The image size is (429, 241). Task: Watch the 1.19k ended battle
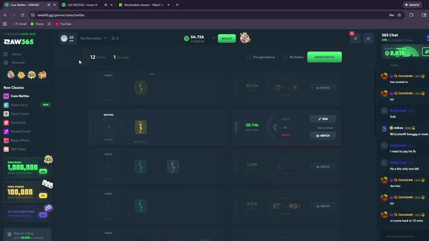tap(323, 167)
